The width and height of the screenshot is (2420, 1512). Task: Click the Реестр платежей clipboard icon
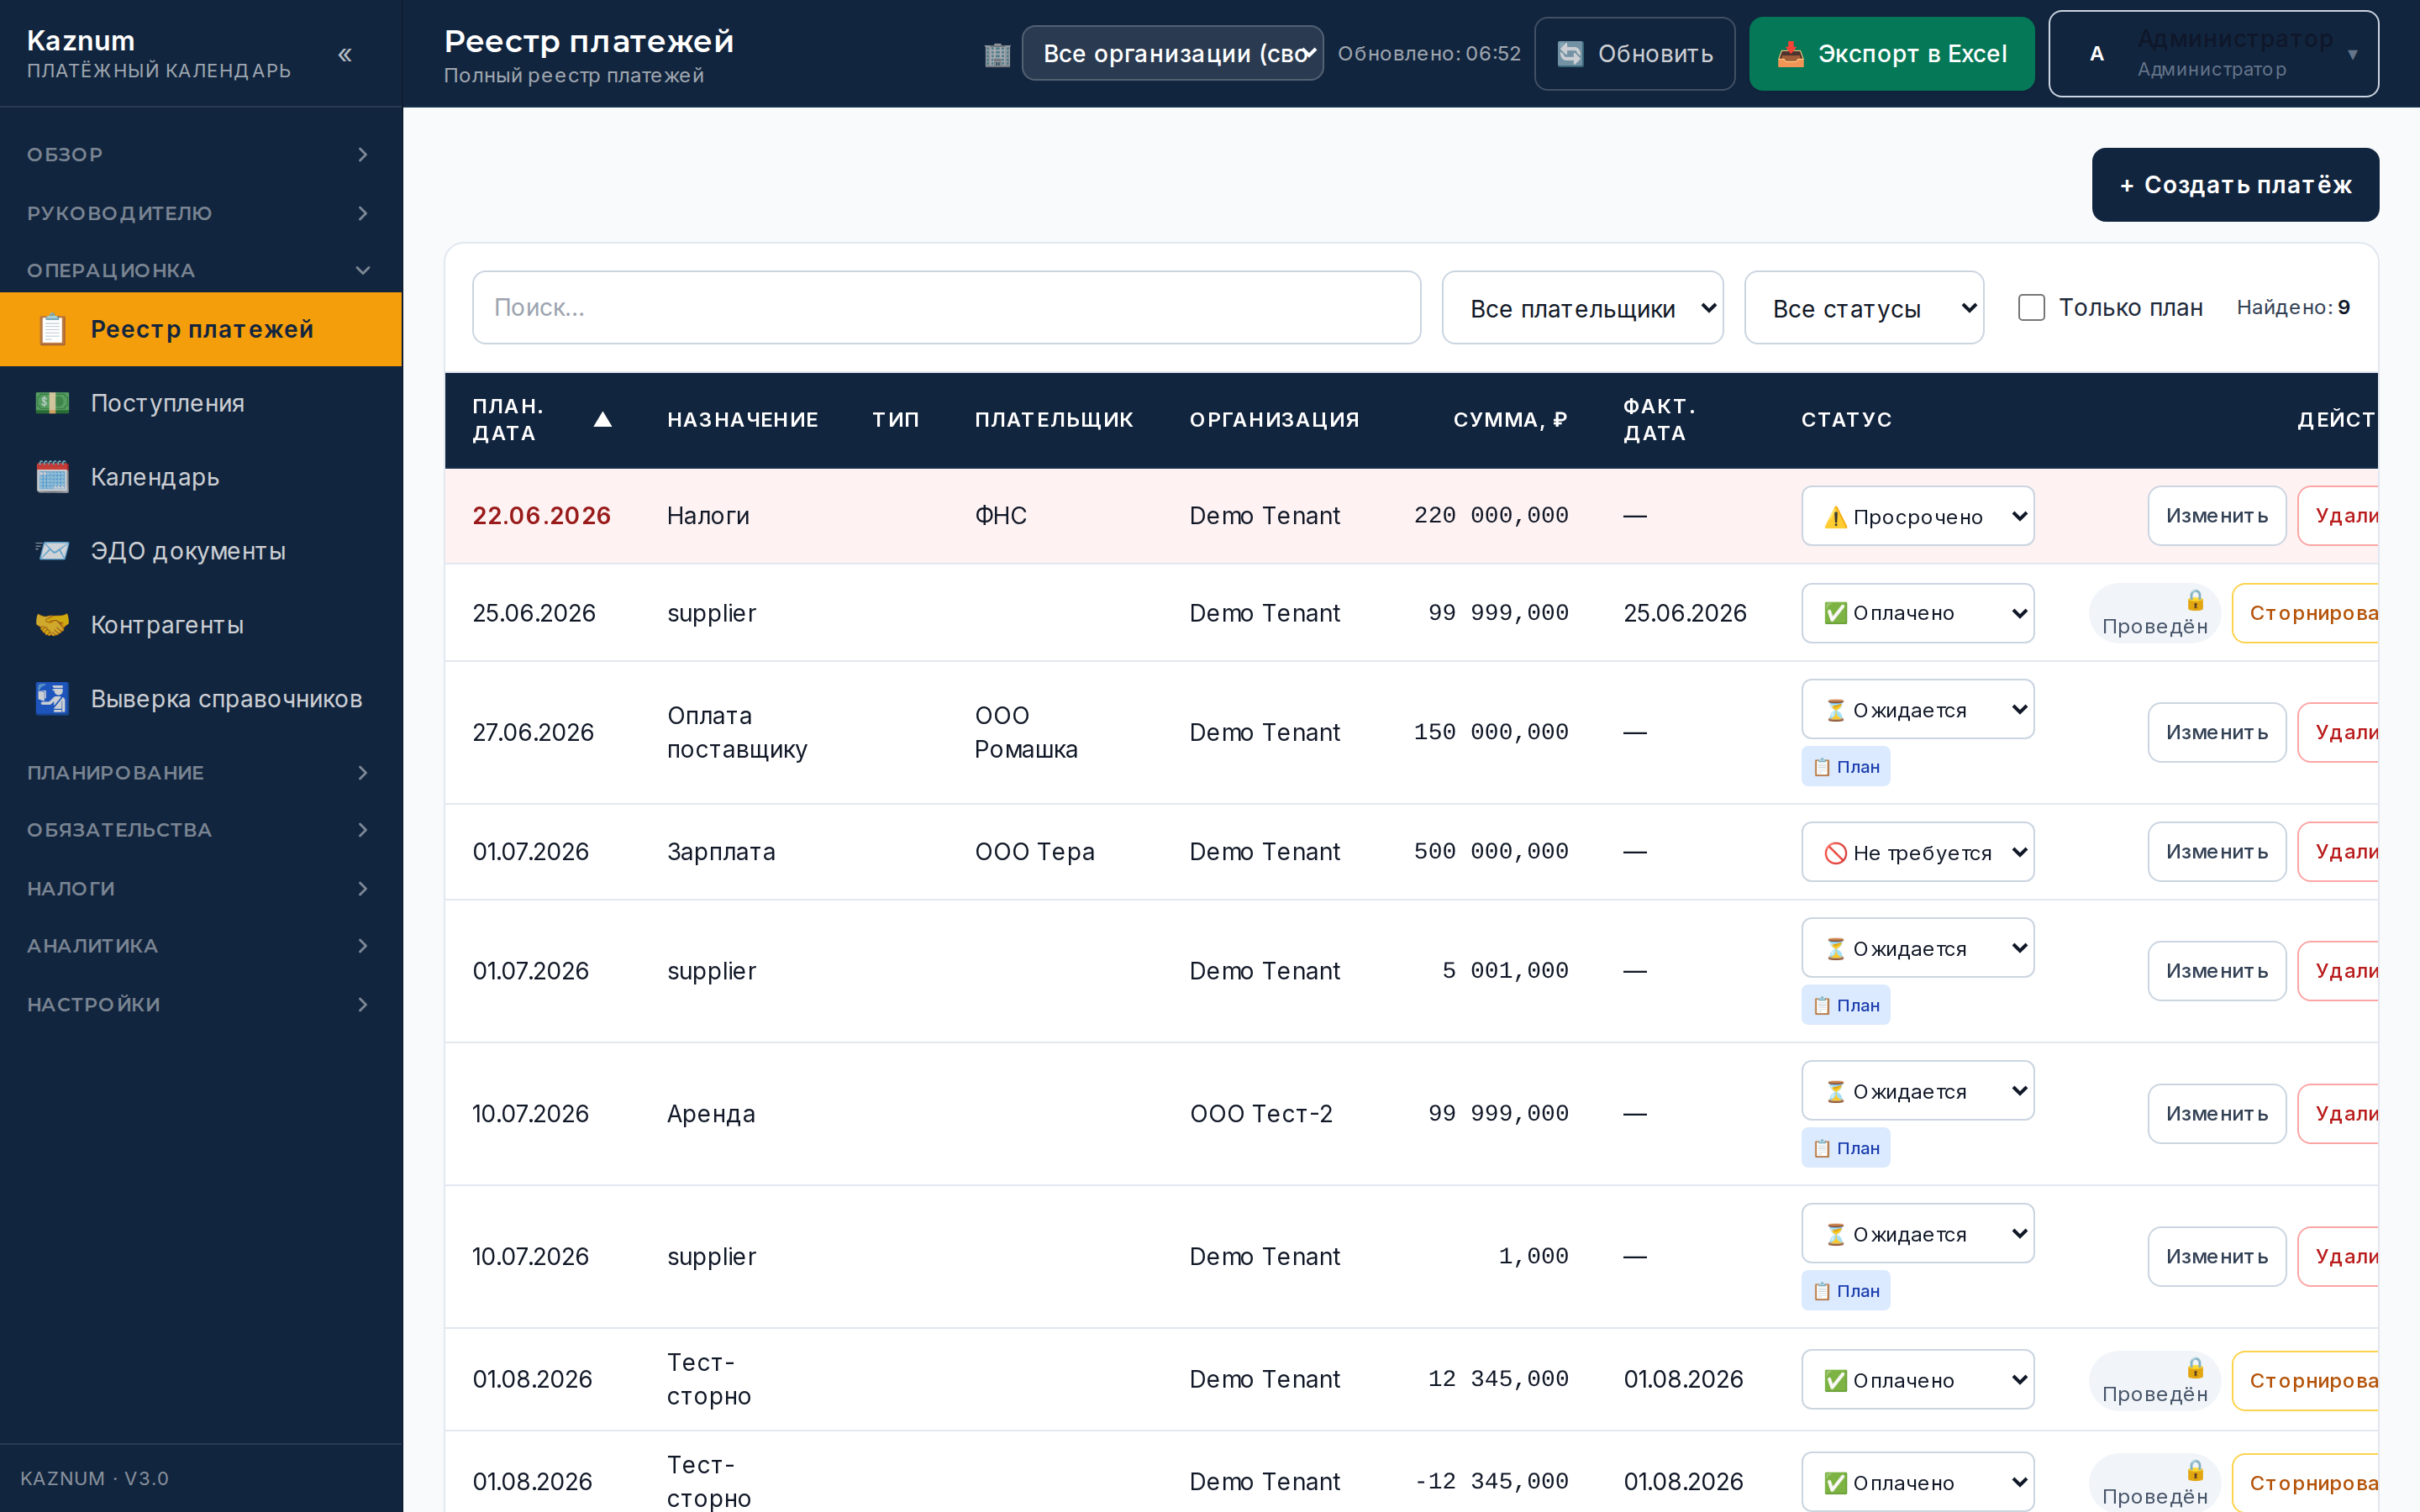click(52, 329)
